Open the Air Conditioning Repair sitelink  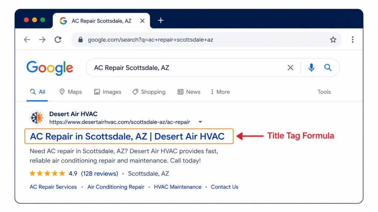coord(116,187)
